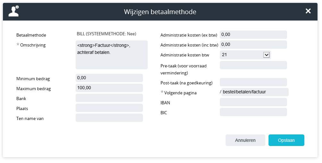
Task: Select the BIC input field
Action: point(253,112)
